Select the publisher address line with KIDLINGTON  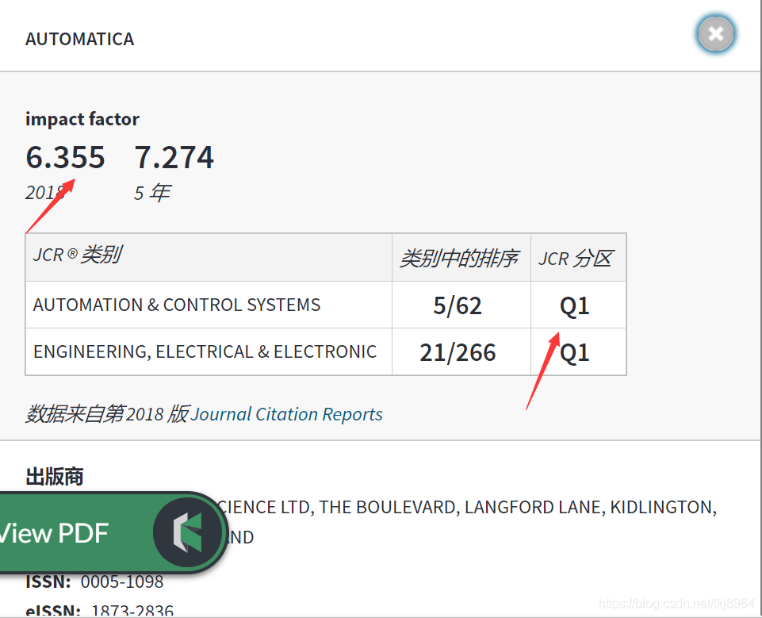click(x=466, y=507)
